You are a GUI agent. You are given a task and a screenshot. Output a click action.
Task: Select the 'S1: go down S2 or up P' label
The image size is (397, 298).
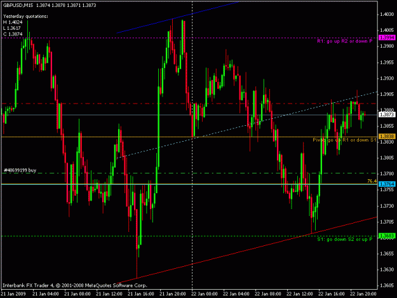pos(344,240)
